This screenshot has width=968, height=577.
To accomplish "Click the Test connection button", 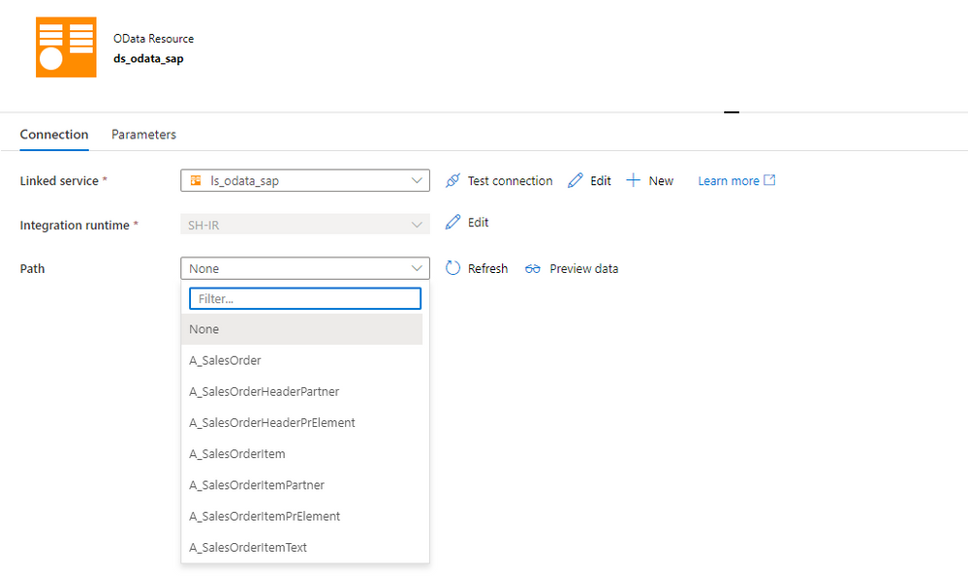I will [x=499, y=181].
